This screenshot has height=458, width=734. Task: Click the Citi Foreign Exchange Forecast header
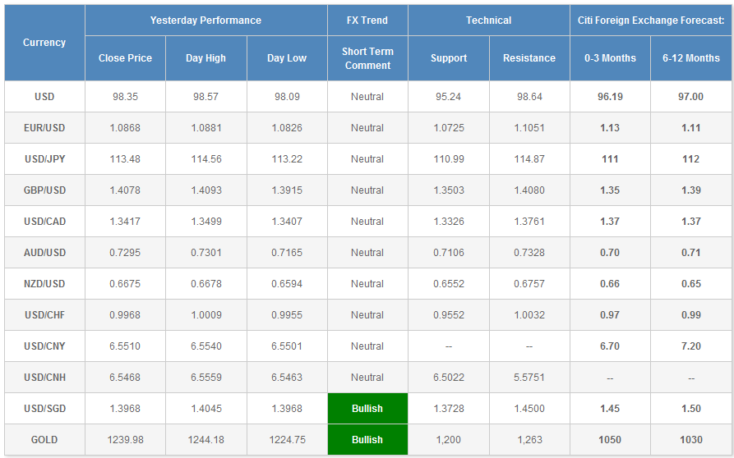[x=650, y=21]
